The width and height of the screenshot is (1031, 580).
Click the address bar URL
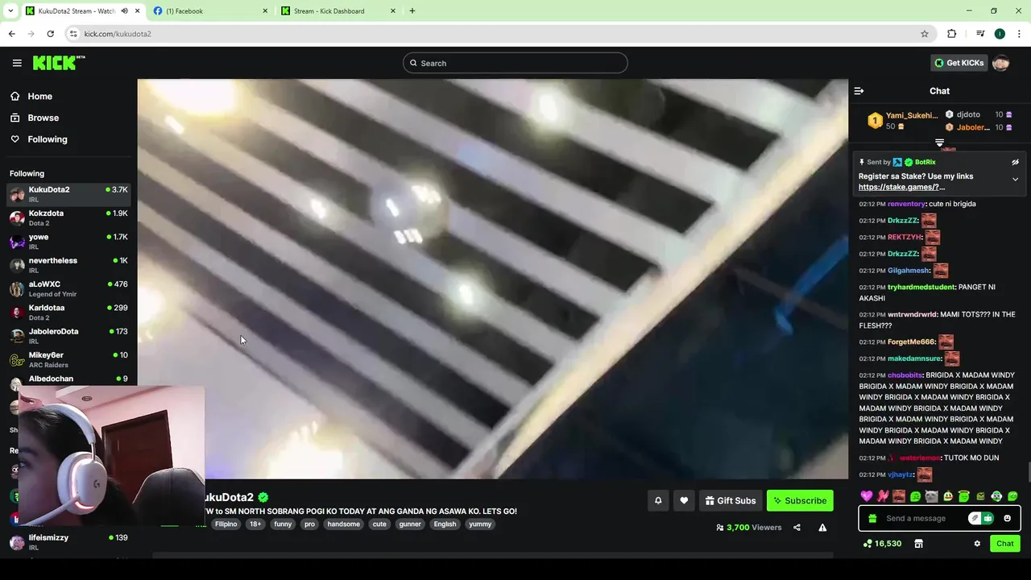(118, 34)
